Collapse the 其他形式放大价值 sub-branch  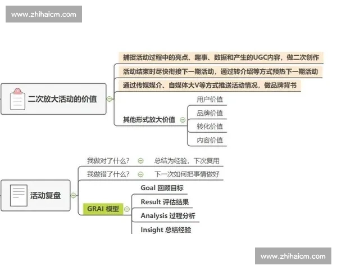coord(183,120)
